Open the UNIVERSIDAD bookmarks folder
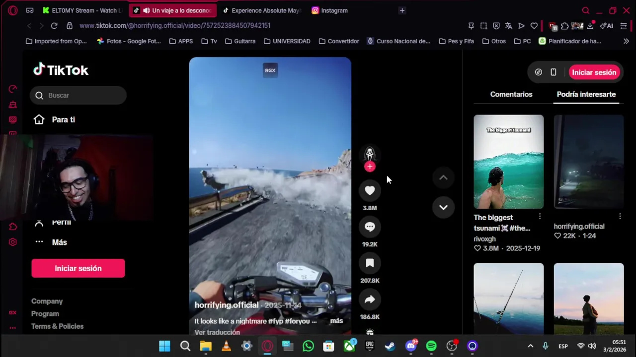 click(287, 41)
